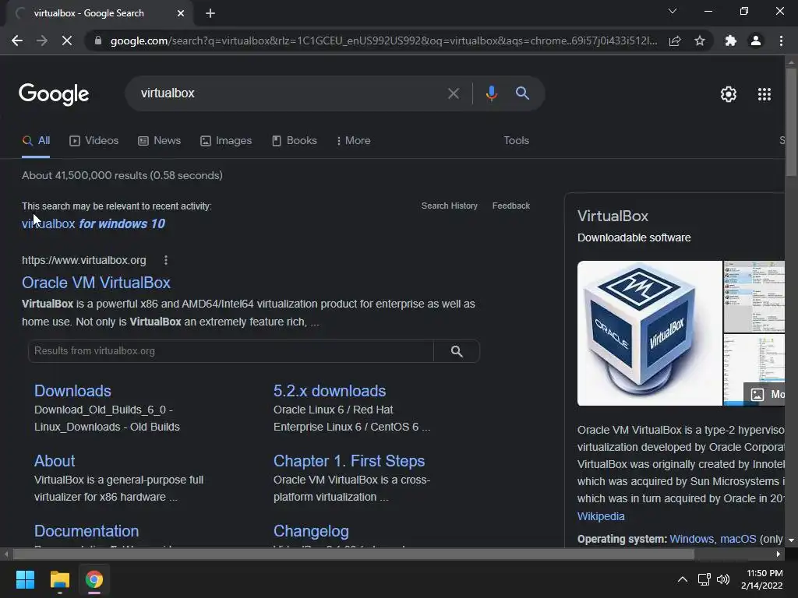
Task: Open the Documentation sitelink
Action: [87, 531]
